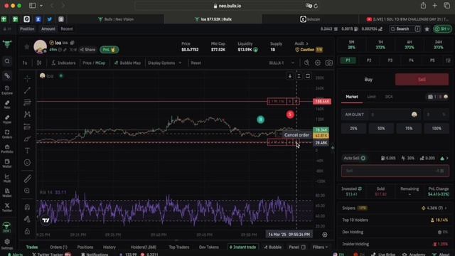Click the Share button
Viewport: 455px width, 256px height.
click(87, 50)
